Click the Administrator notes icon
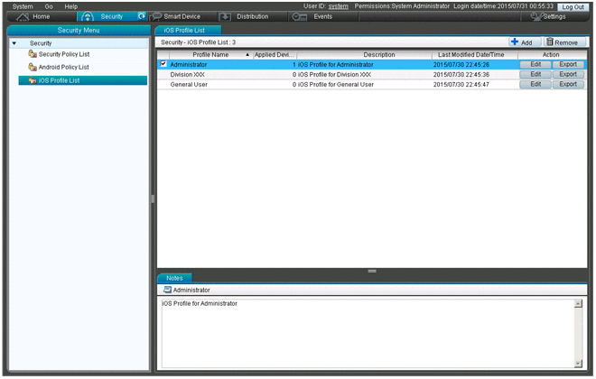This screenshot has height=379, width=596. [x=167, y=291]
